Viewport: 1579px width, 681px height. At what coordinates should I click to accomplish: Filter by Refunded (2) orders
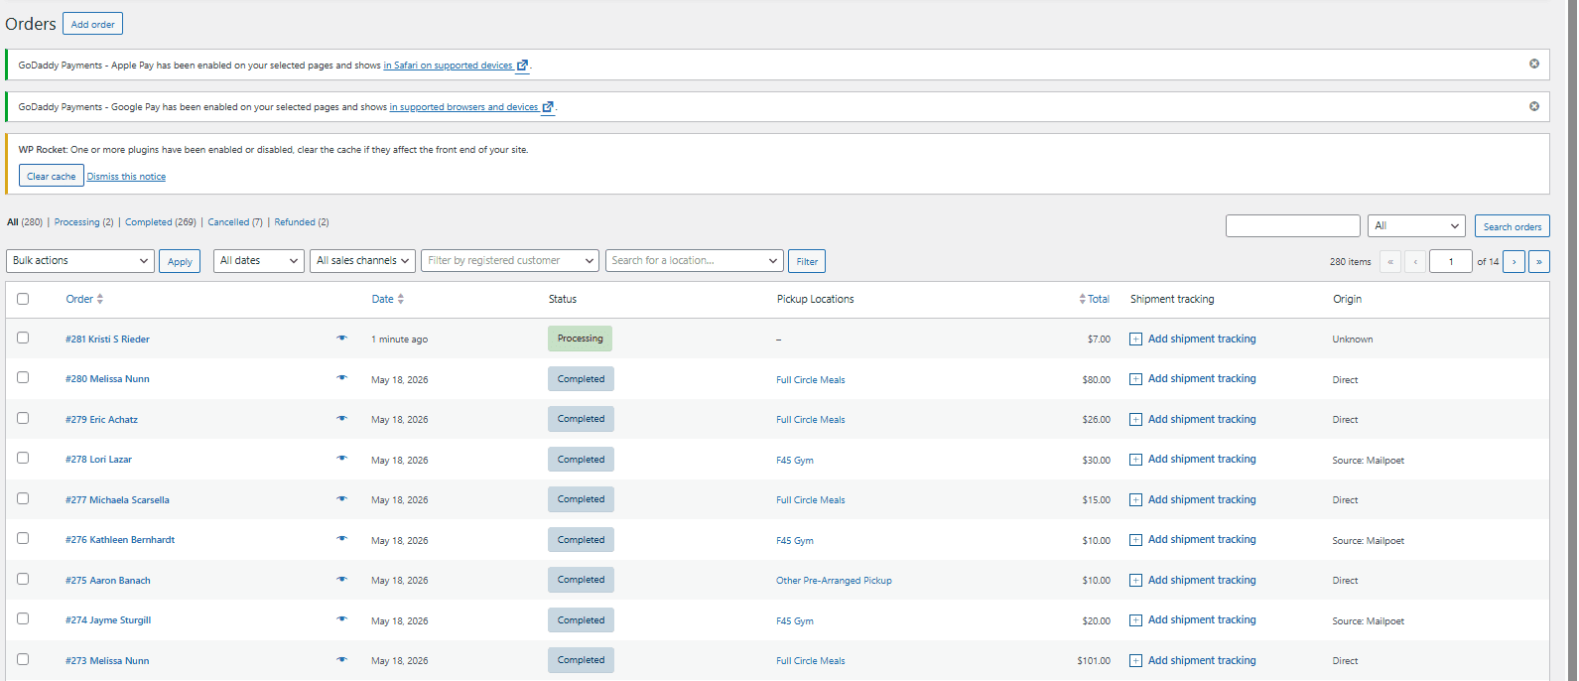point(302,222)
